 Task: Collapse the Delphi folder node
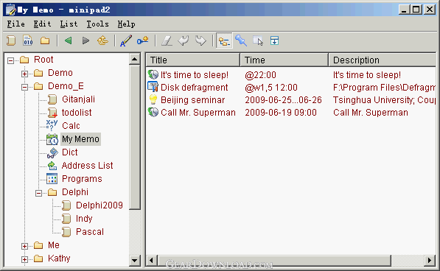[x=39, y=193]
